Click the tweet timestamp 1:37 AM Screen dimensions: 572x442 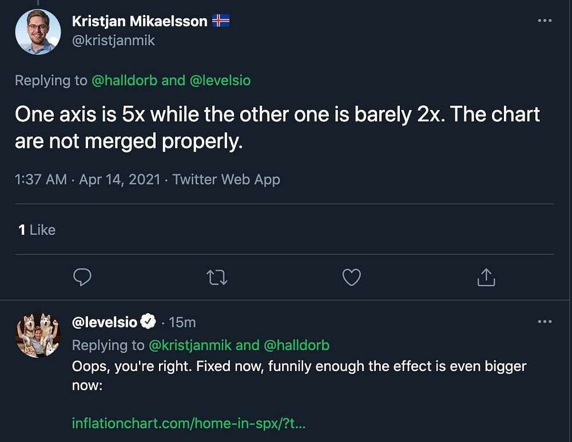tap(41, 180)
